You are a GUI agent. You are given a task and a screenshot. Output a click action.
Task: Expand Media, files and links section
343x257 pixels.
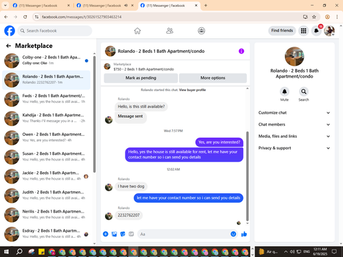(294, 136)
